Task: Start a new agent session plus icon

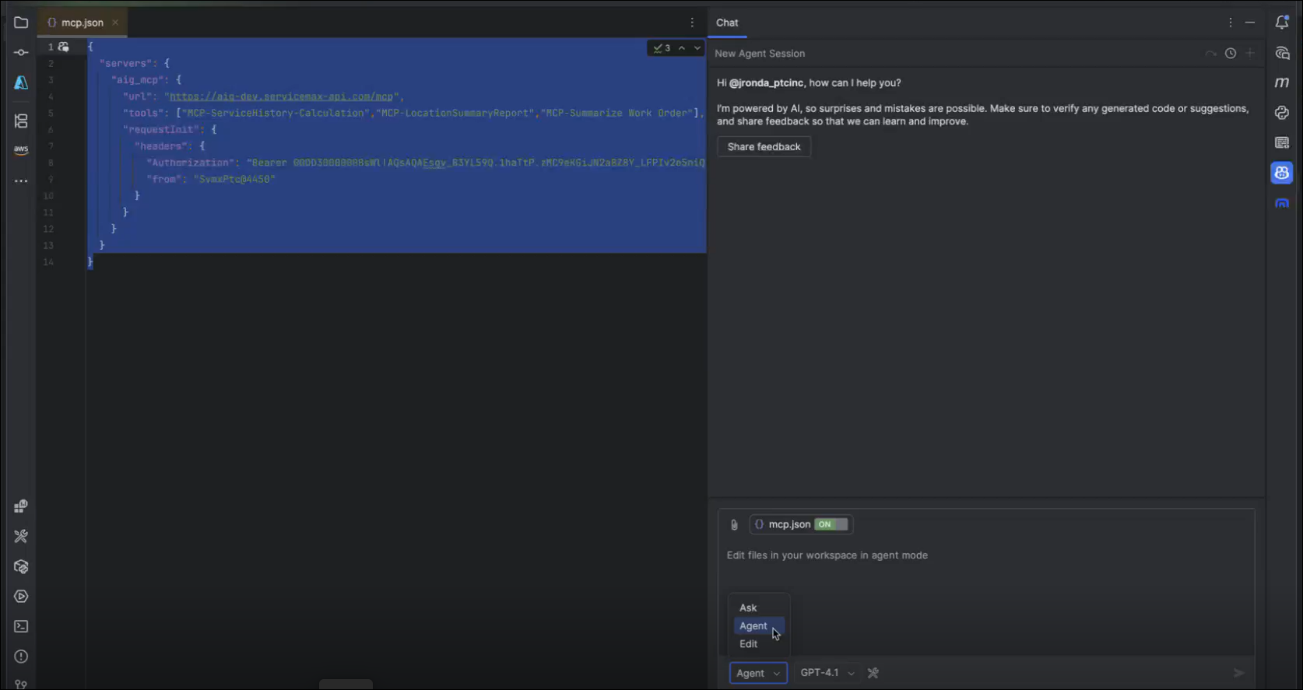Action: tap(1250, 53)
